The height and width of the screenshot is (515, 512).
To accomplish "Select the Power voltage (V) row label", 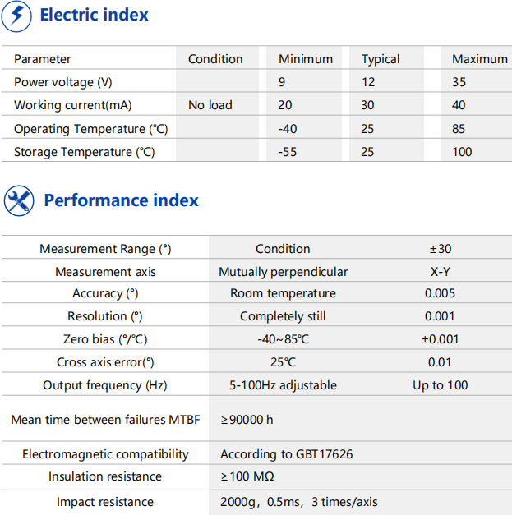I will coord(63,82).
